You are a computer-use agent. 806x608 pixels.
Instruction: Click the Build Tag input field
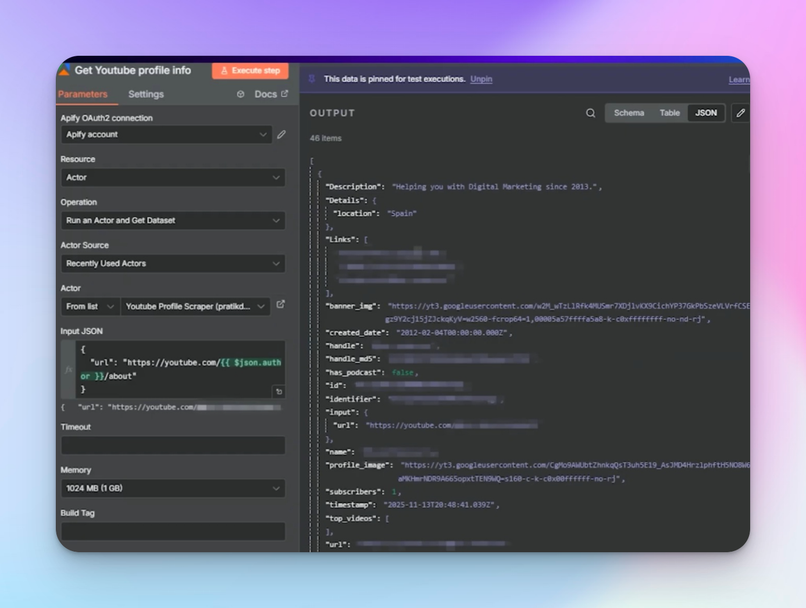pyautogui.click(x=173, y=531)
